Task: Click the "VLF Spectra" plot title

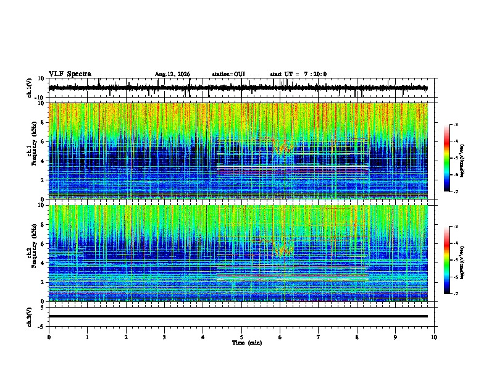Action: pyautogui.click(x=70, y=73)
